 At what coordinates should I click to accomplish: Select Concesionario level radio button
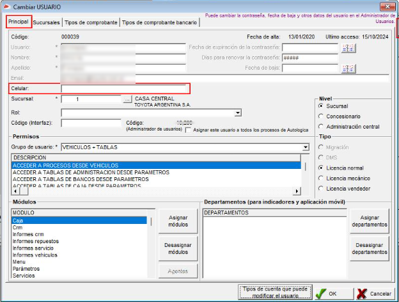(x=321, y=116)
